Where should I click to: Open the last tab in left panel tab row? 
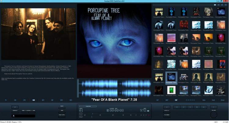point(71,100)
